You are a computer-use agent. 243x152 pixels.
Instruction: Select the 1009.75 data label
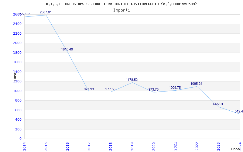pyautogui.click(x=175, y=88)
